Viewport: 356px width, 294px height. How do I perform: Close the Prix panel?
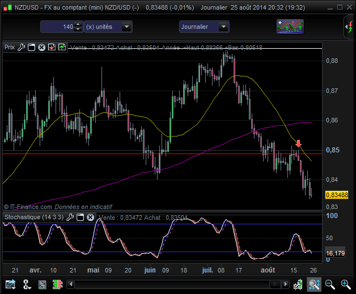41,48
